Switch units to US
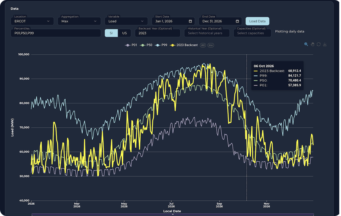 coord(124,33)
